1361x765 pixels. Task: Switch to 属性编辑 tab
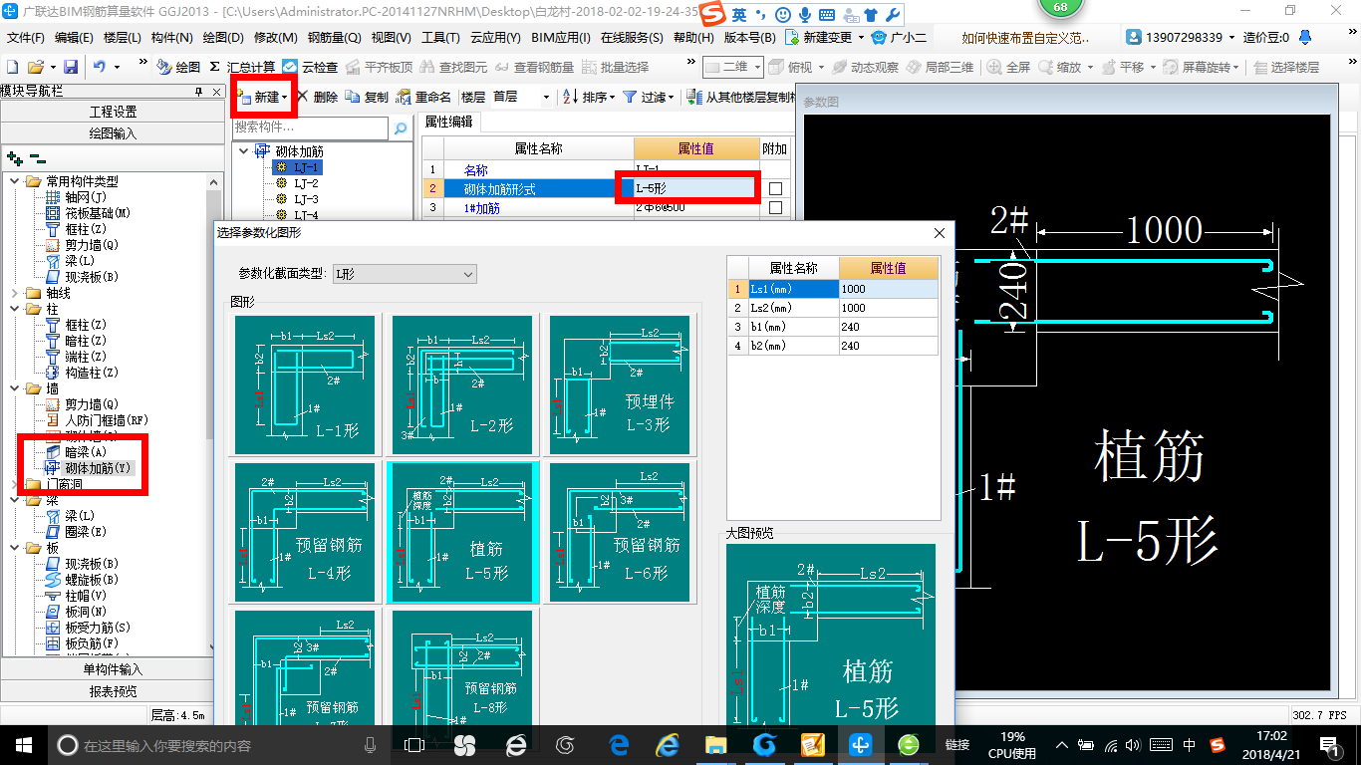coord(448,122)
